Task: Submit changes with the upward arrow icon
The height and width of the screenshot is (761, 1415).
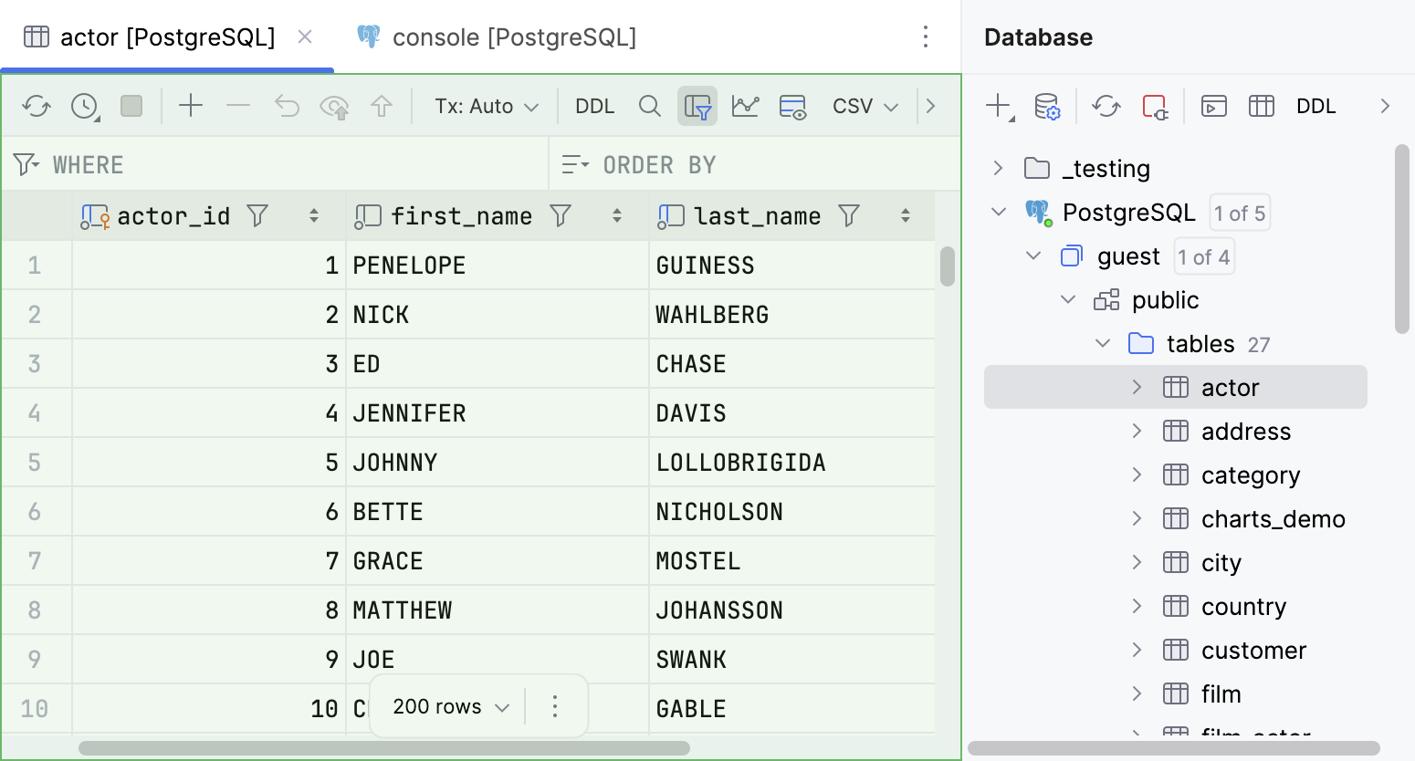Action: pos(382,106)
